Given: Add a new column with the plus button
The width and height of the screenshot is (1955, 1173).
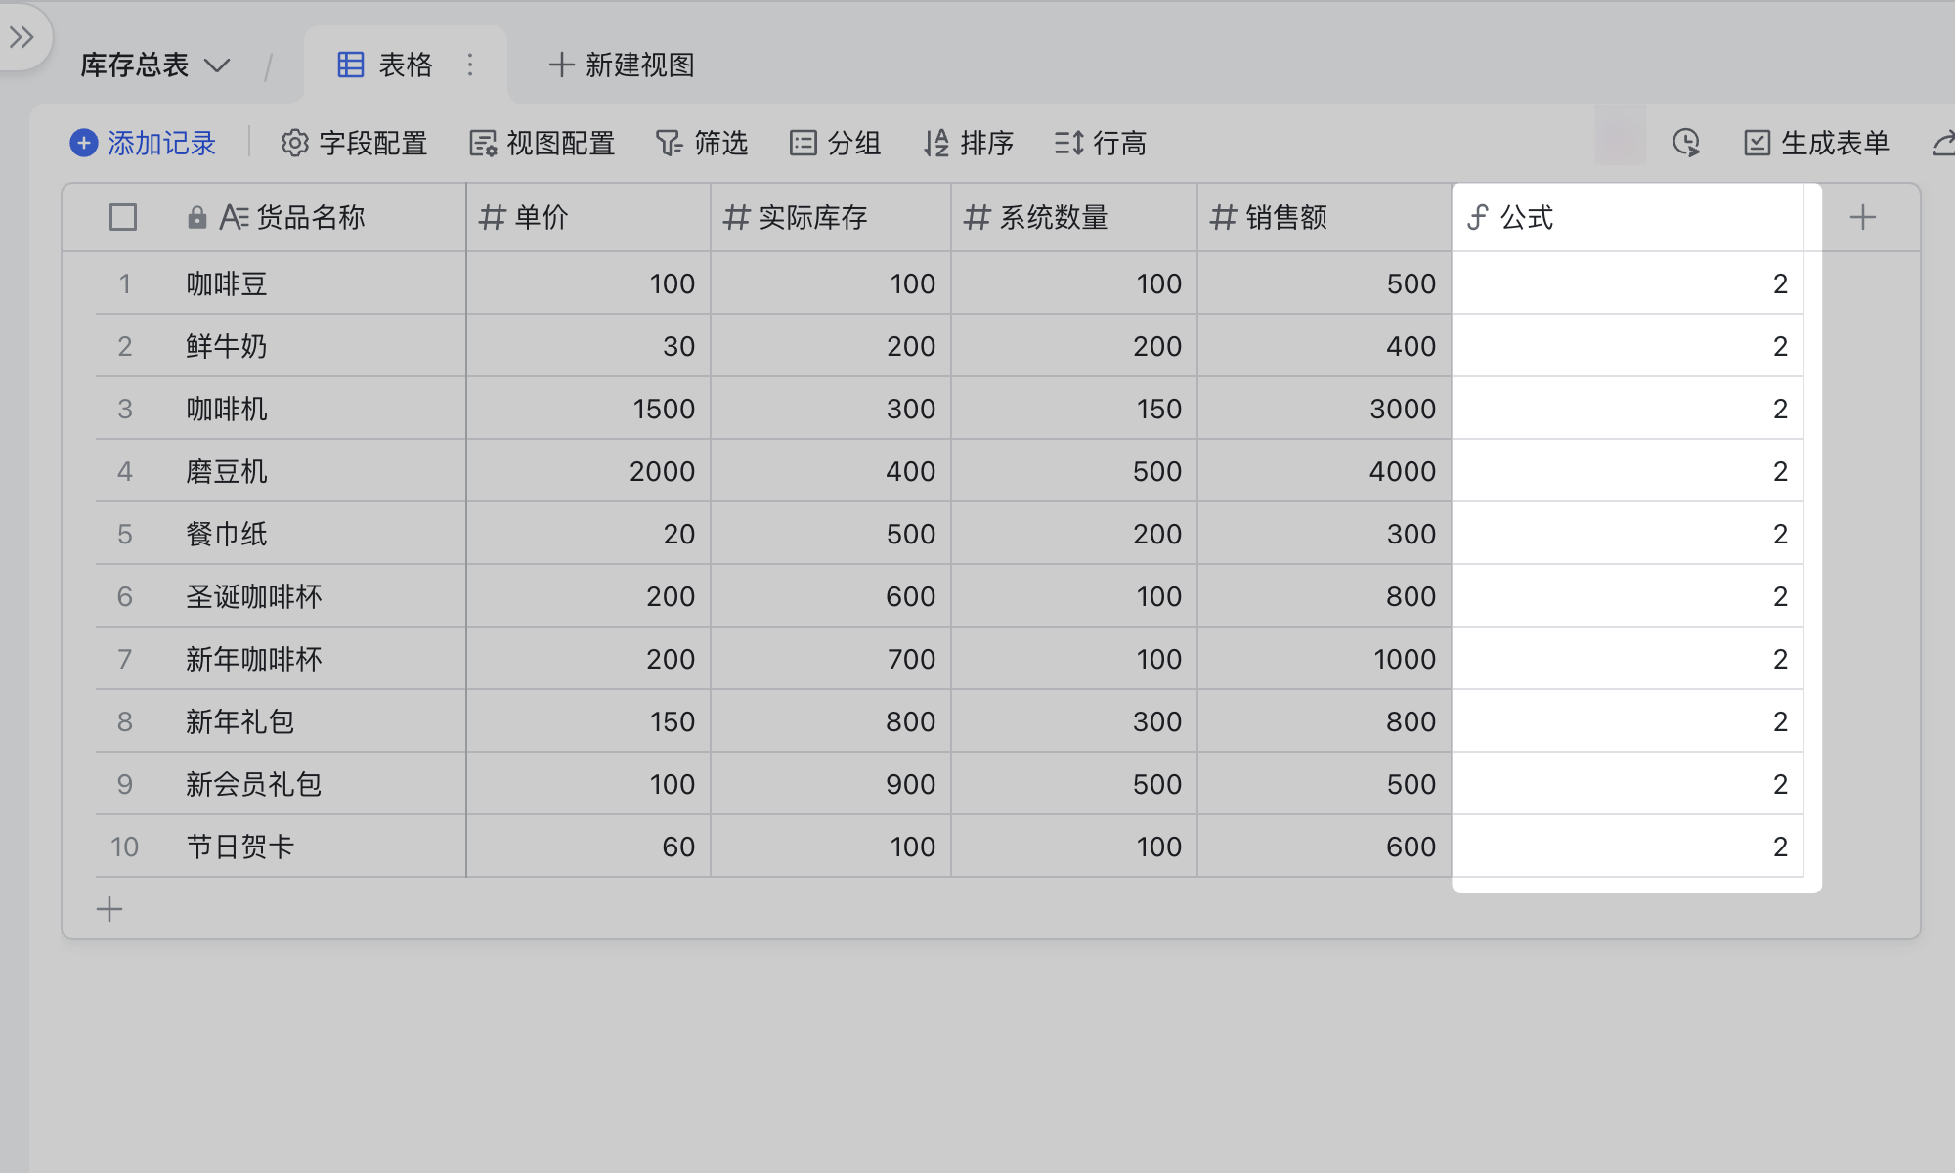Looking at the screenshot, I should coord(1863,217).
